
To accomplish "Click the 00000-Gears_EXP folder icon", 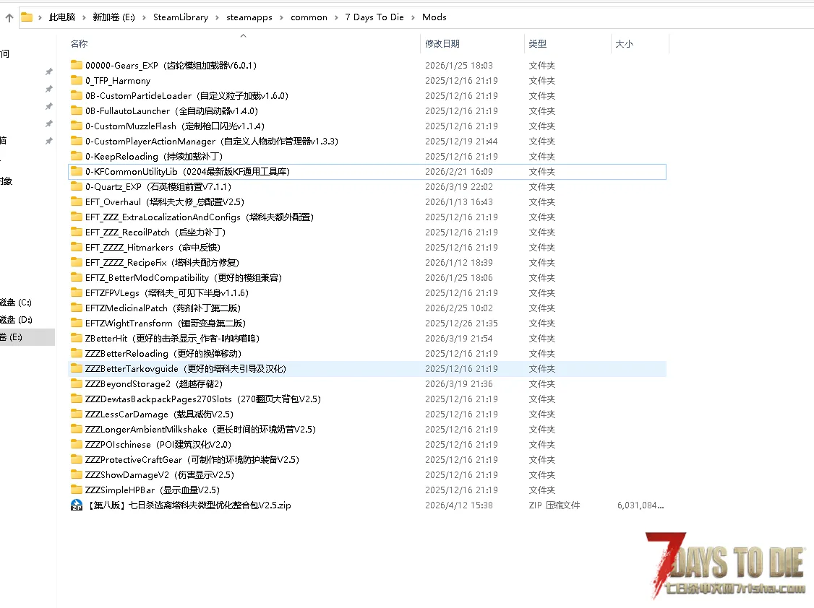I will click(x=77, y=66).
